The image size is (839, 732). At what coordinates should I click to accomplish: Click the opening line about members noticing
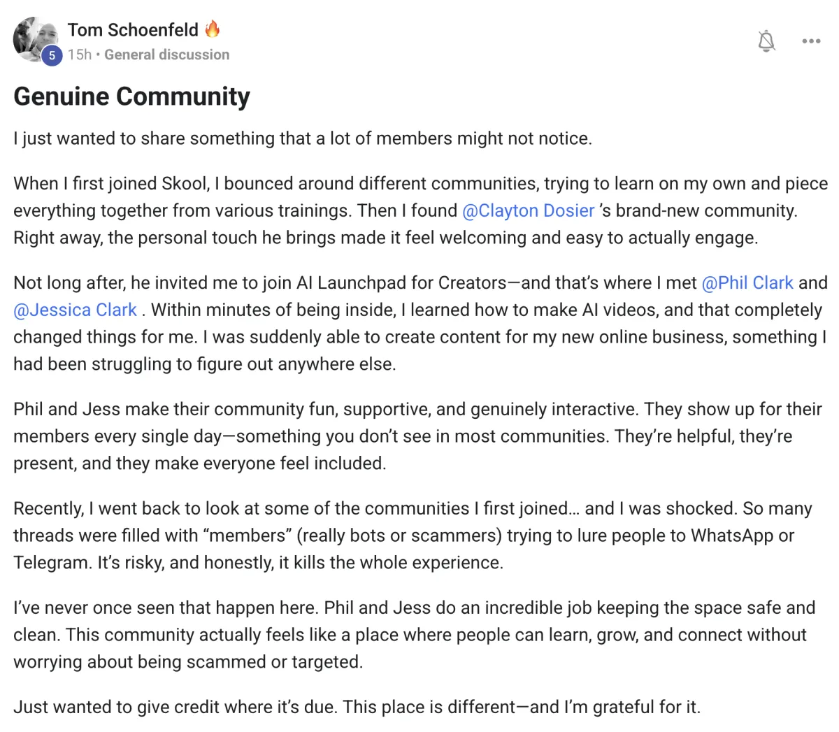[x=302, y=138]
